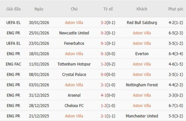Click the 4-1 score of Arsenal match
Viewport: 186px width, 121px height.
pyautogui.click(x=104, y=95)
